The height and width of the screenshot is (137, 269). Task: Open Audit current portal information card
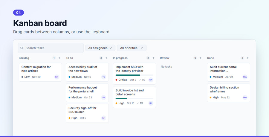click(229, 72)
